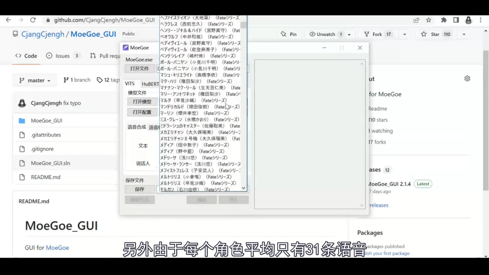The width and height of the screenshot is (489, 275).
Task: Open the master branch selector
Action: click(35, 80)
